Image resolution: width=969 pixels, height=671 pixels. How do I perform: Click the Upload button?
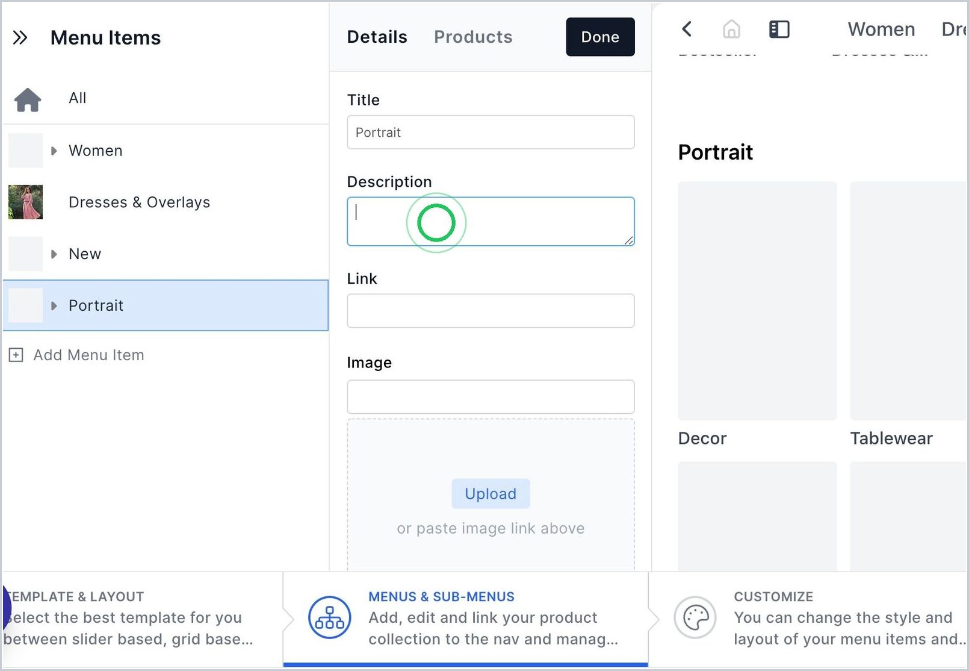pyautogui.click(x=491, y=494)
